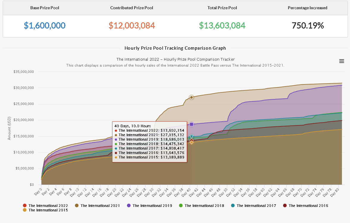Click tooltip row International 2022: $13,602,154
Screen dimensions: 350x223
pos(149,130)
